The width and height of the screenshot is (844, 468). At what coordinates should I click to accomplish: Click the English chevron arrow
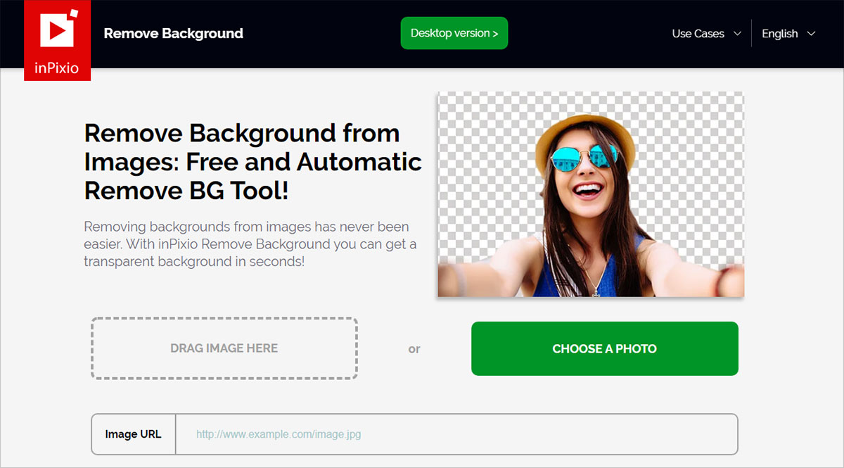[x=811, y=34]
